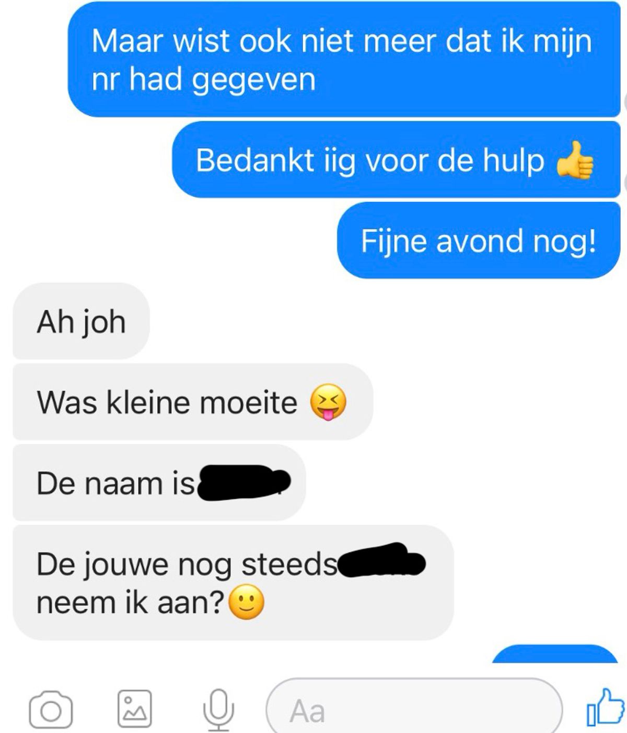
Task: Tap the tongue-out emoji after 'Was kleine moeite'
Action: [x=328, y=403]
